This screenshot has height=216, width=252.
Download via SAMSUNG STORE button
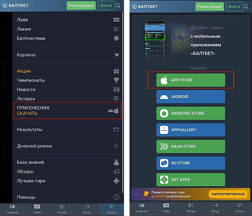pos(191,113)
